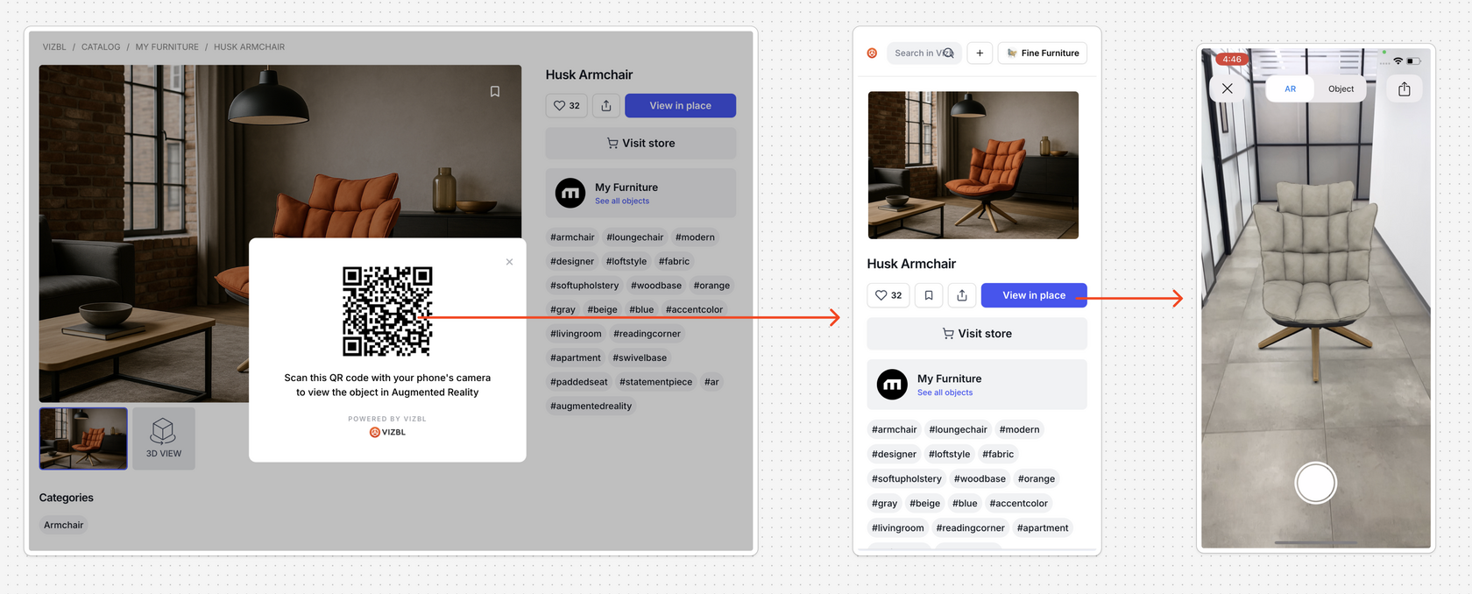
Task: Click the bookmark icon on the desktop armchair image
Action: [x=495, y=91]
